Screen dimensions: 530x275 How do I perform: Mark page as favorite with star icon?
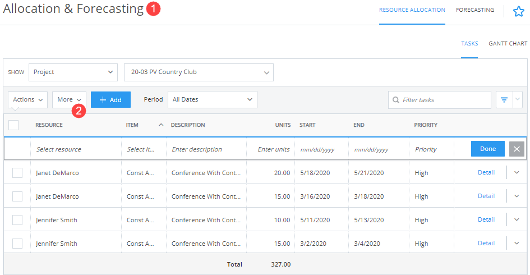[518, 11]
